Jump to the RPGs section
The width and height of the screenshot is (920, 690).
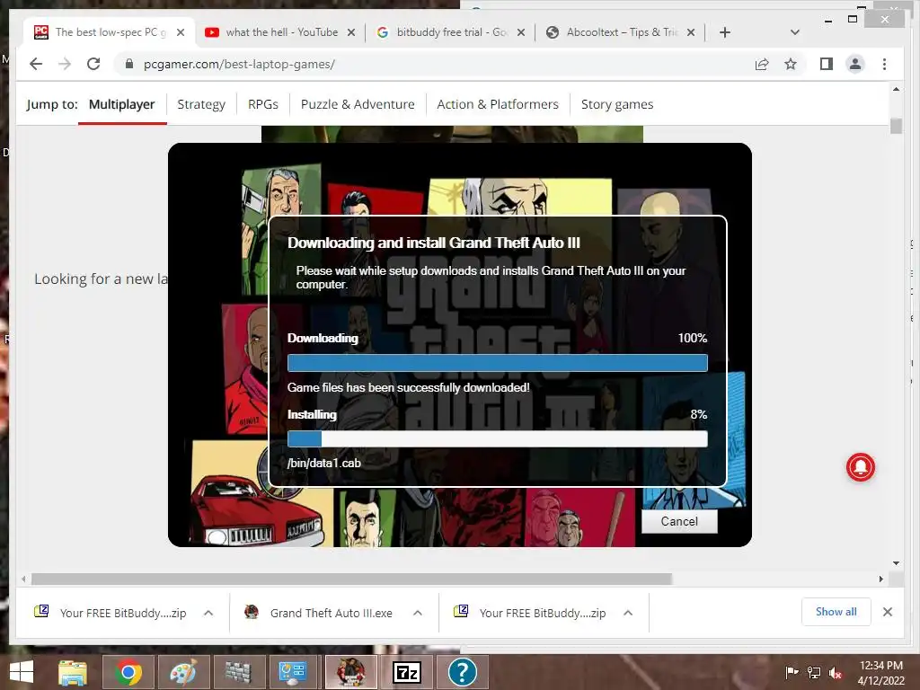tap(263, 104)
